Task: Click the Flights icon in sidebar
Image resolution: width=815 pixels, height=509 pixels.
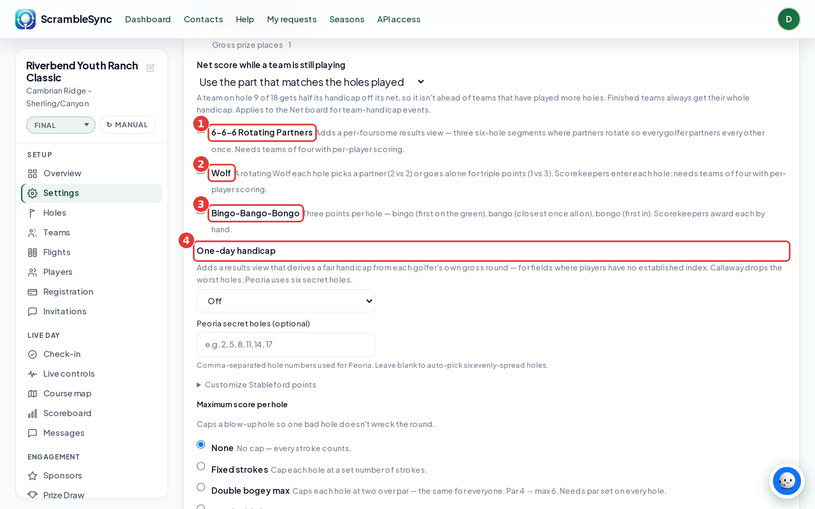Action: point(33,252)
